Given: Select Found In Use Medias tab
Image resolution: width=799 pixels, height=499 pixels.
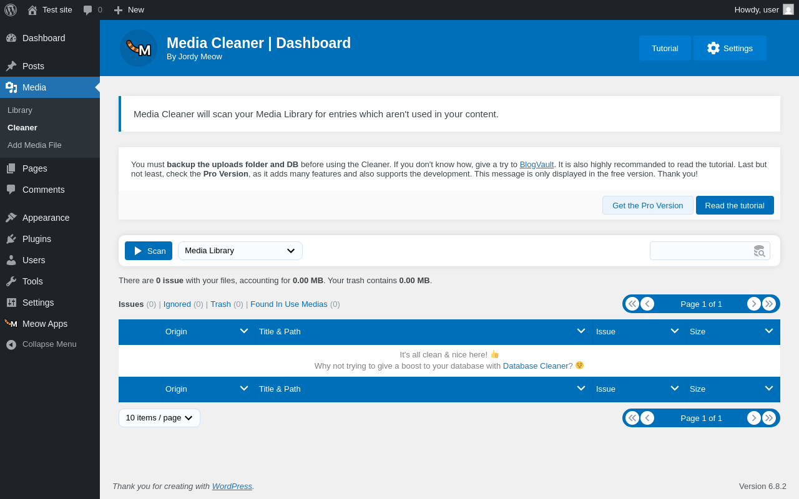Looking at the screenshot, I should (x=289, y=304).
